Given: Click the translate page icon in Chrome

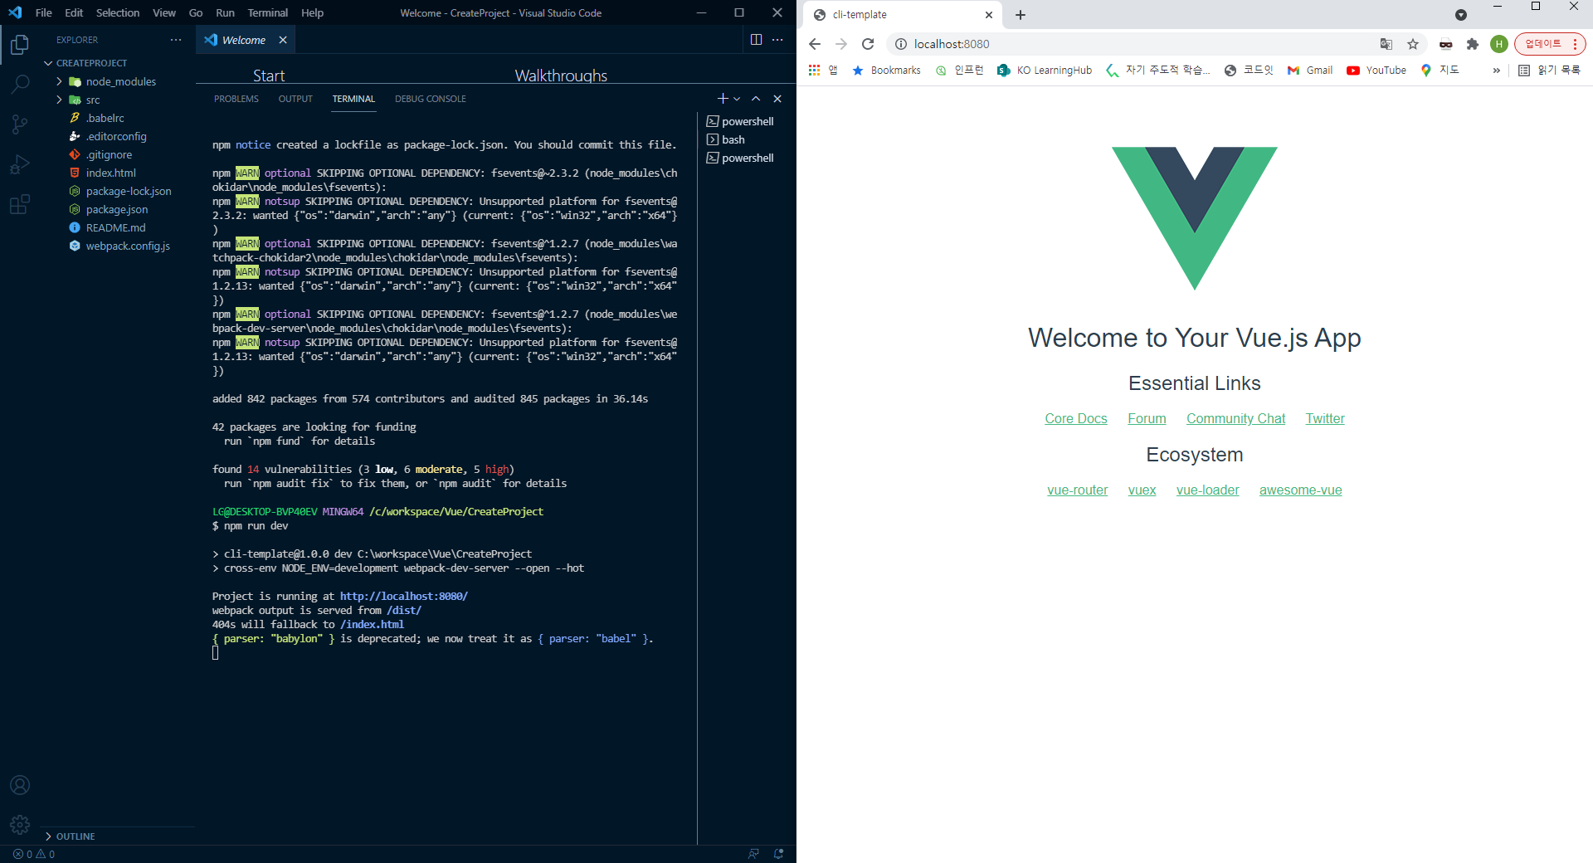Looking at the screenshot, I should (1386, 44).
